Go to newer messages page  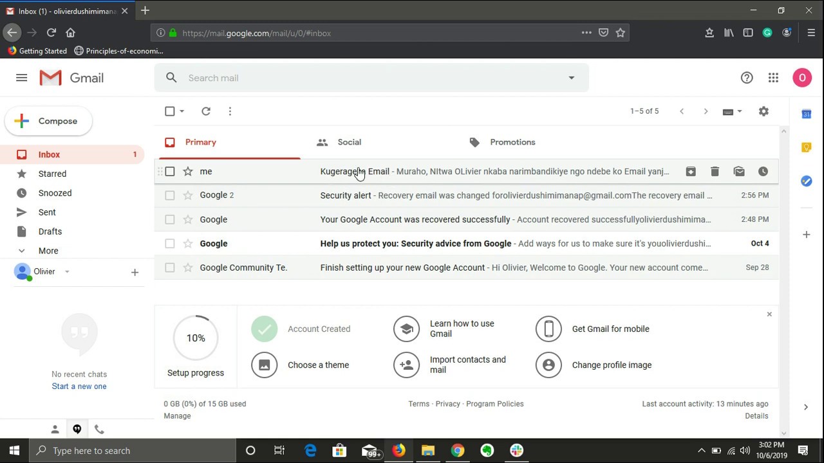click(682, 111)
